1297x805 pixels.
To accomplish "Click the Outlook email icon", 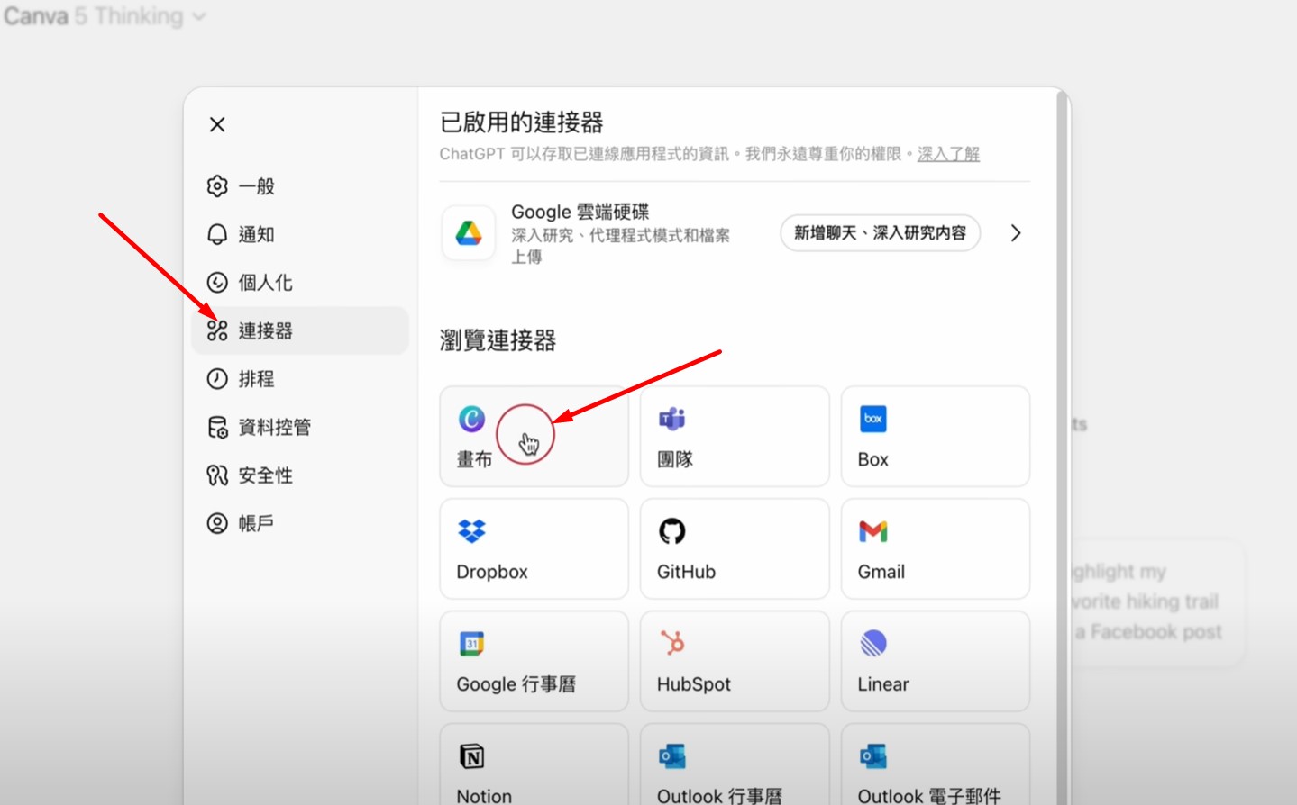I will [x=873, y=756].
